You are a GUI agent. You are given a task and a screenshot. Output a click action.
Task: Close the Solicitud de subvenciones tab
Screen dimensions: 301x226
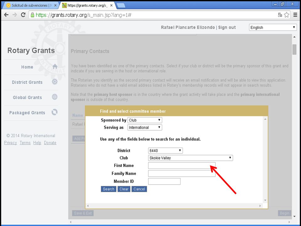click(55, 6)
